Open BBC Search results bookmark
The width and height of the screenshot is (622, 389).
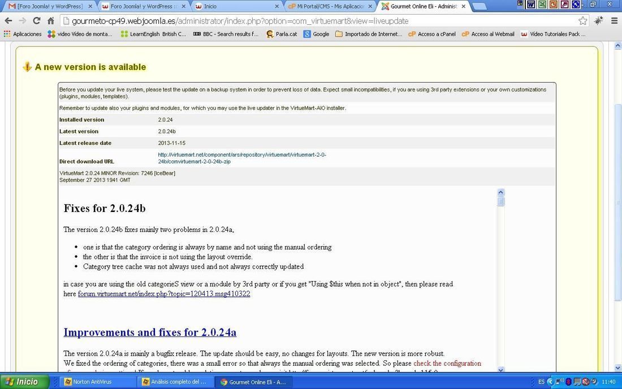[x=226, y=34]
